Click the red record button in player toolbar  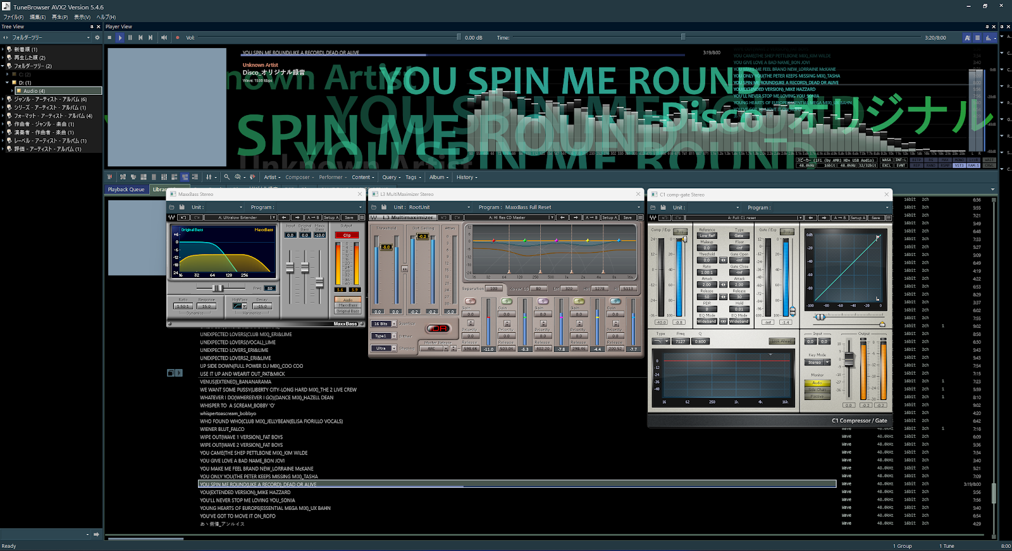tap(177, 38)
